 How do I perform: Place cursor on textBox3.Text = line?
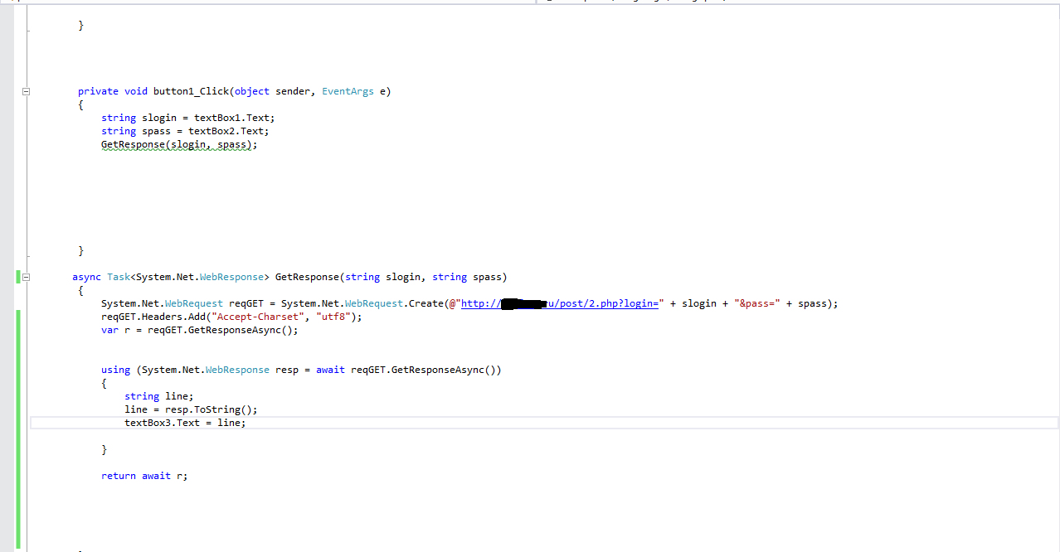pos(185,423)
